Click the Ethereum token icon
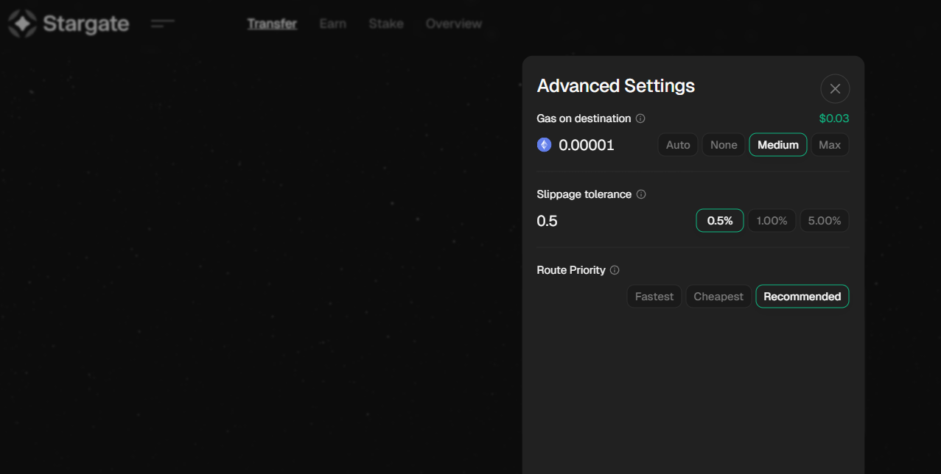The width and height of the screenshot is (941, 474). point(544,145)
